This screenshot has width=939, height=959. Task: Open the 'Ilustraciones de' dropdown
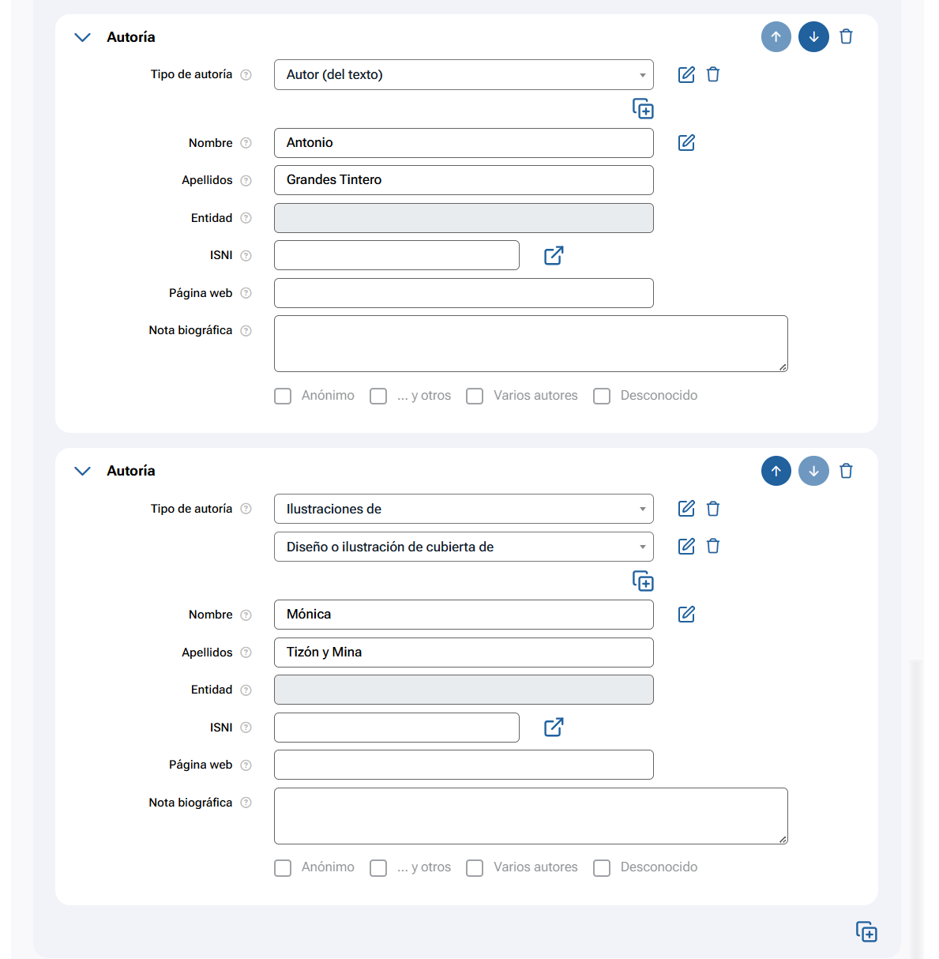[464, 510]
